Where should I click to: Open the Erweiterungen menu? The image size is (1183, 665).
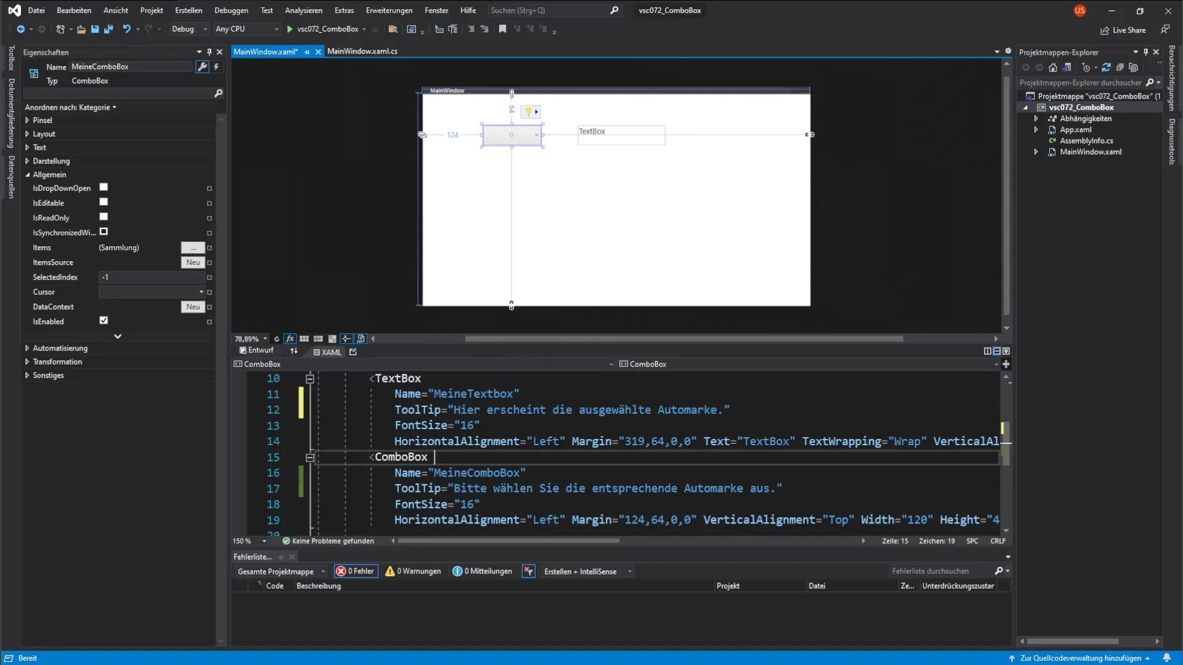(x=389, y=10)
